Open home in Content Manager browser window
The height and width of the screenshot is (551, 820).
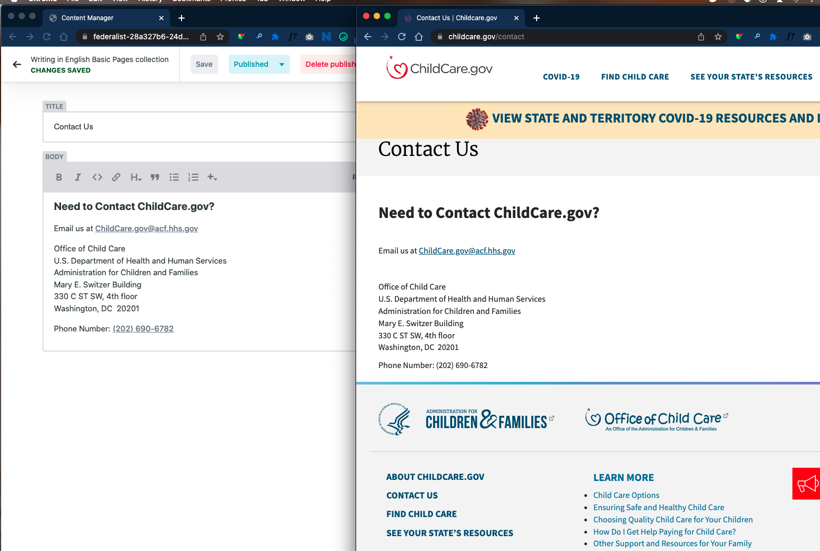[64, 37]
